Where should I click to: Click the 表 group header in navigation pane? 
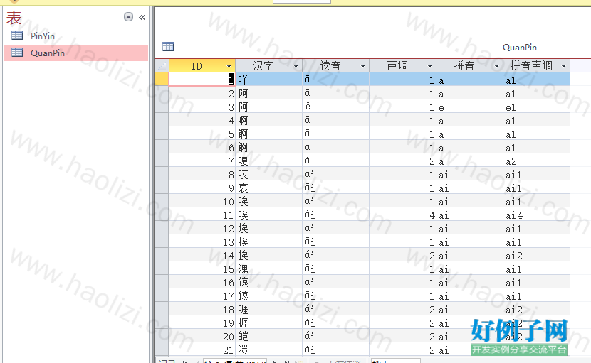(x=14, y=18)
